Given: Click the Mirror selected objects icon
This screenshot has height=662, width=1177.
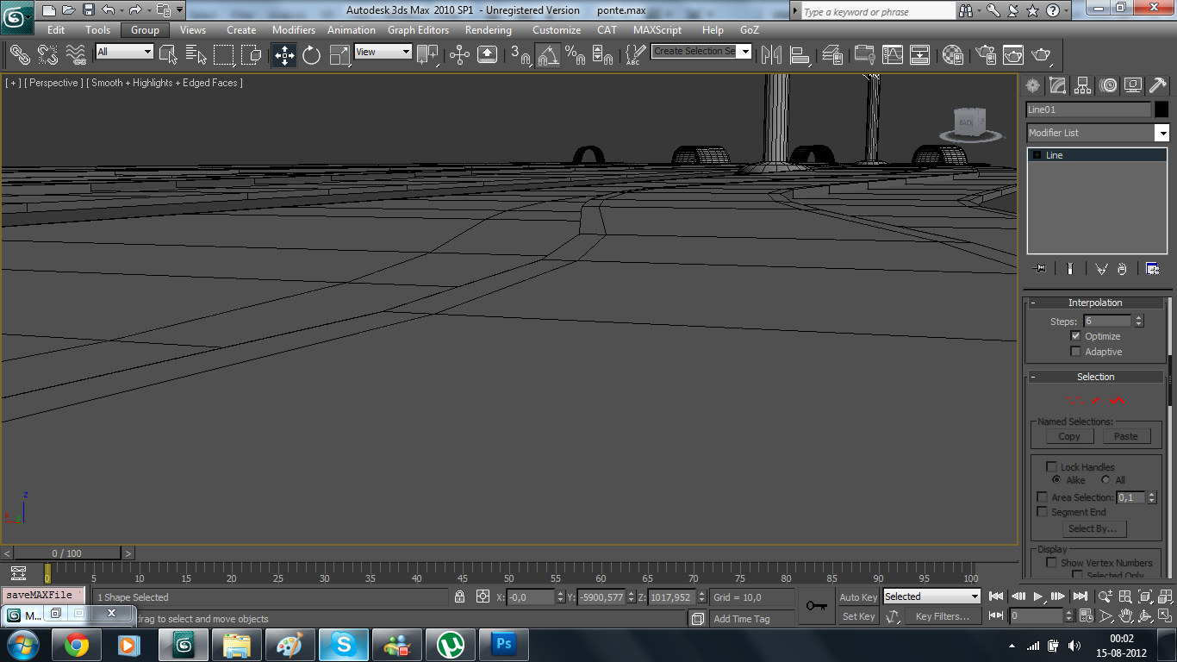Looking at the screenshot, I should click(x=770, y=54).
